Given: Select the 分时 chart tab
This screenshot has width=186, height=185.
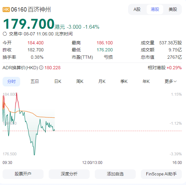Looking at the screenshot, I should click(12, 81).
